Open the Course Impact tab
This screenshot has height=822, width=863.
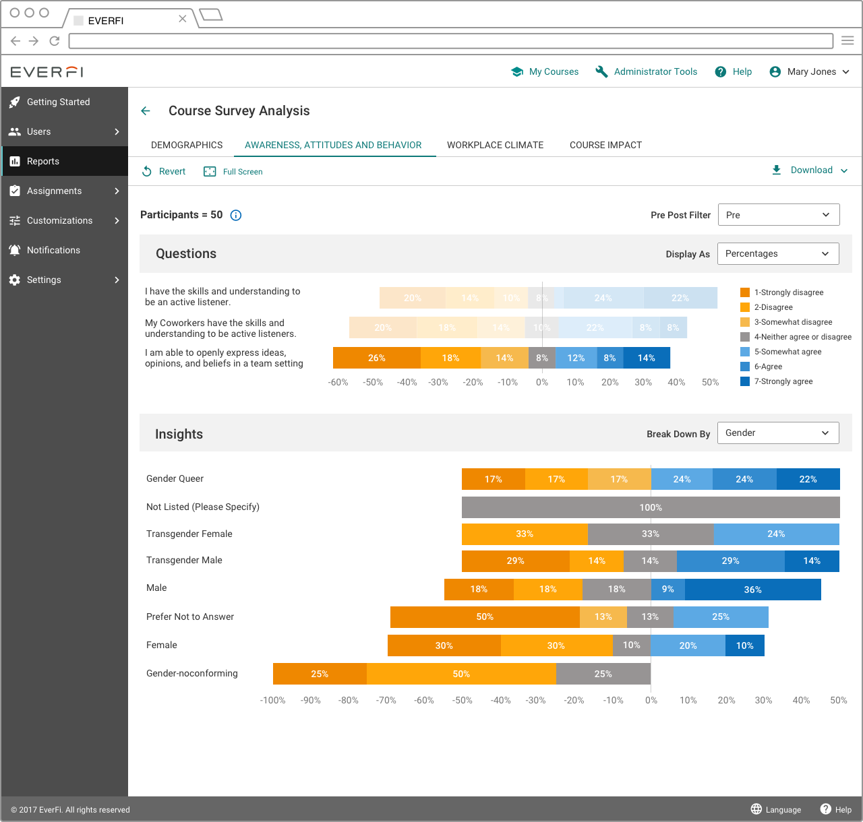[605, 146]
